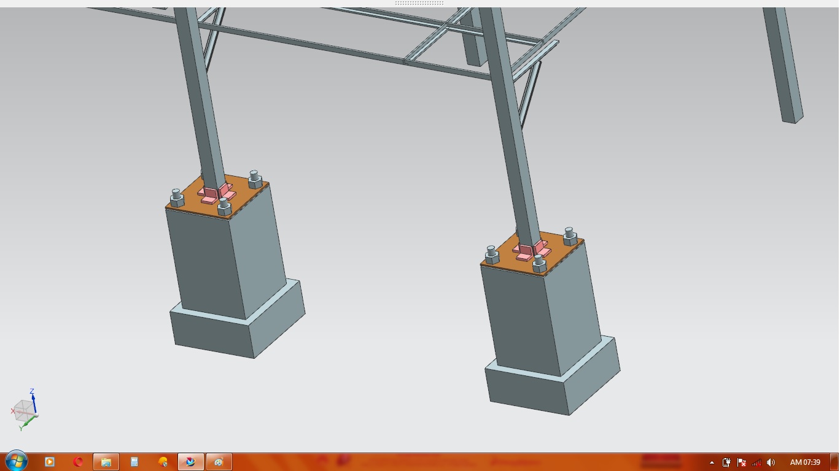Launch Windows Media Player from taskbar
The width and height of the screenshot is (840, 471).
pyautogui.click(x=50, y=462)
